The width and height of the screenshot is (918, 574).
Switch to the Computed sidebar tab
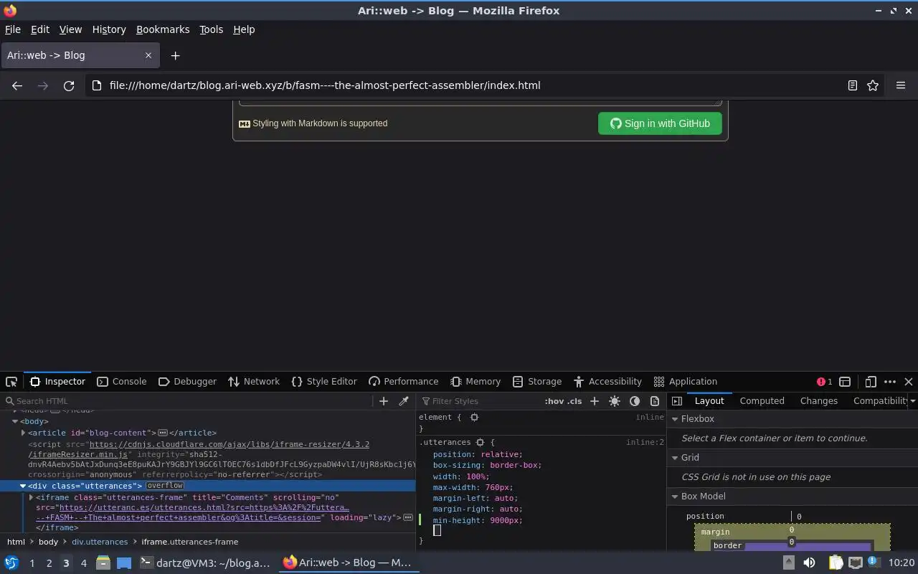(x=762, y=401)
